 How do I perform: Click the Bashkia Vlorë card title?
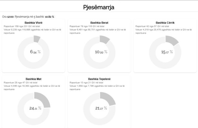point(33,23)
